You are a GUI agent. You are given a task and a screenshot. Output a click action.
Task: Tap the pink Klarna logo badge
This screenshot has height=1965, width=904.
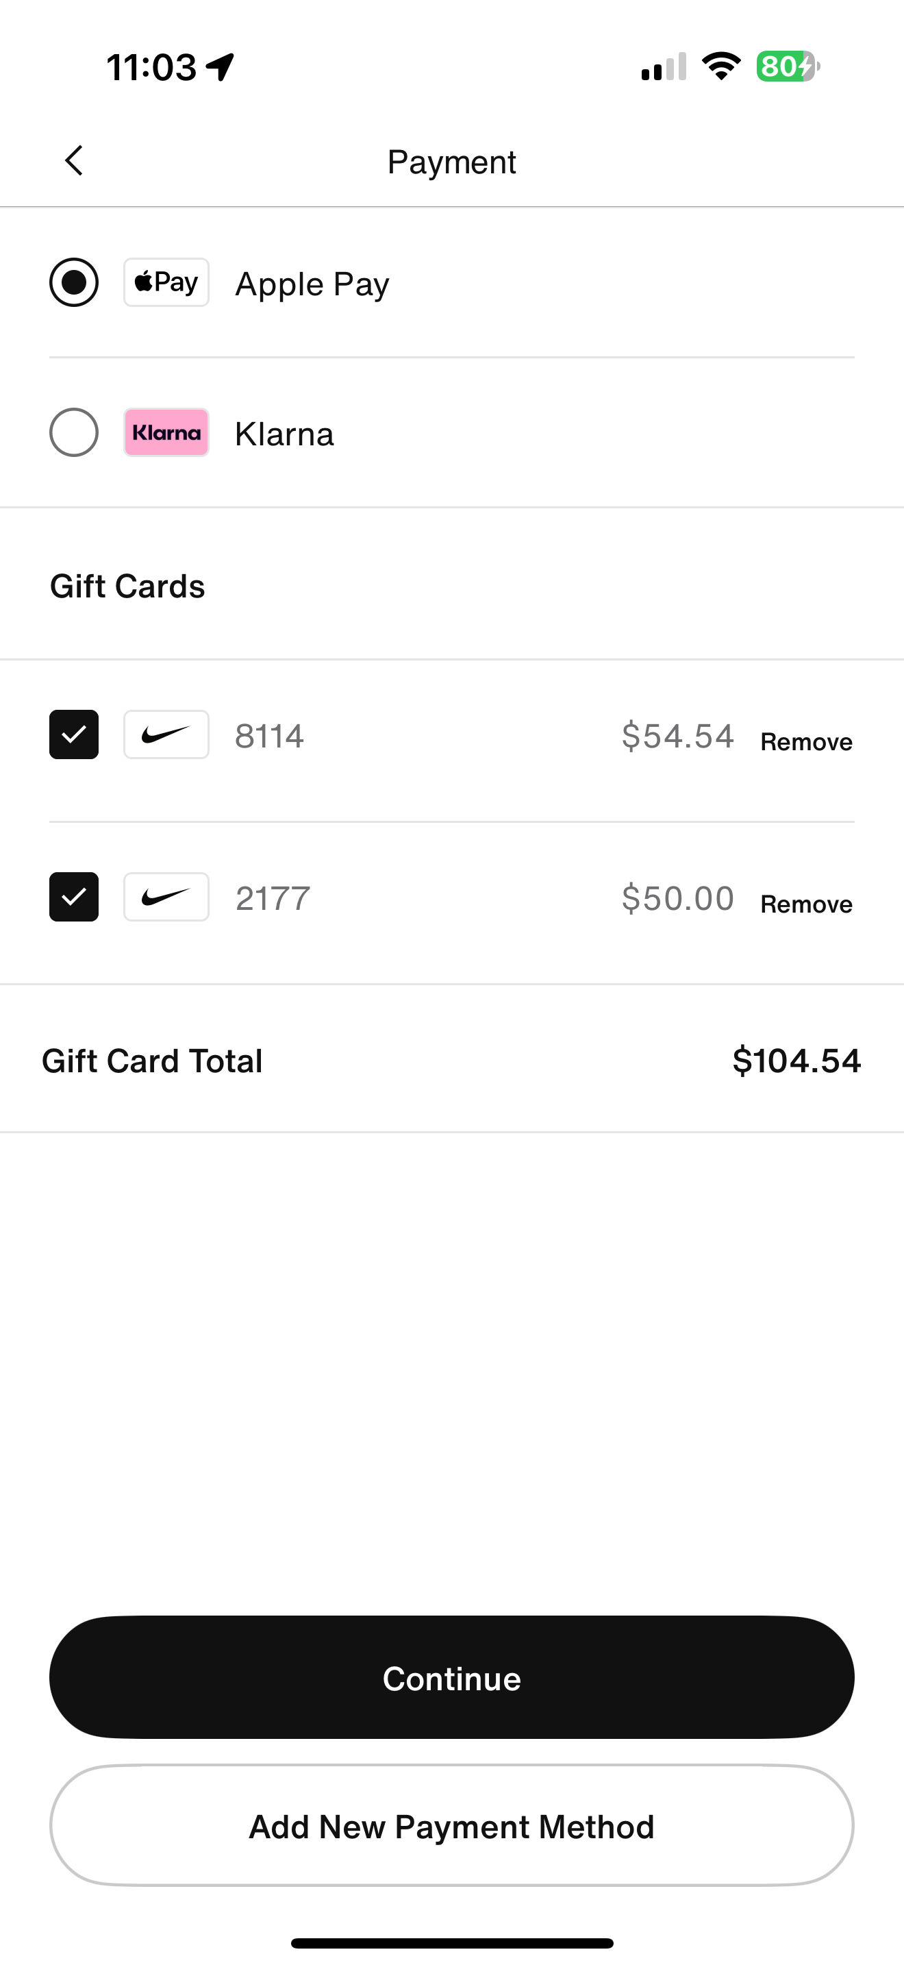pos(166,432)
